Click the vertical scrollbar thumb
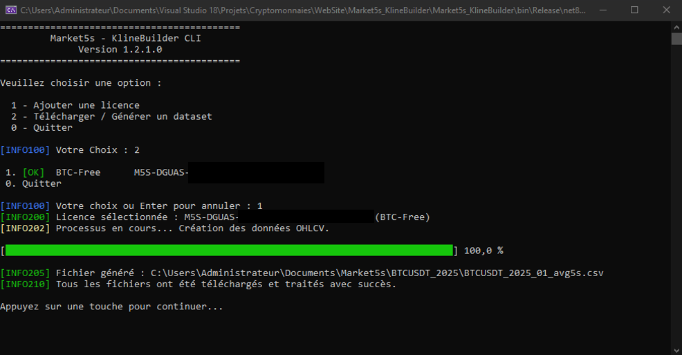Image resolution: width=682 pixels, height=355 pixels. (x=676, y=39)
